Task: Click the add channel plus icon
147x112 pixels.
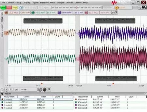Action: coord(113,12)
